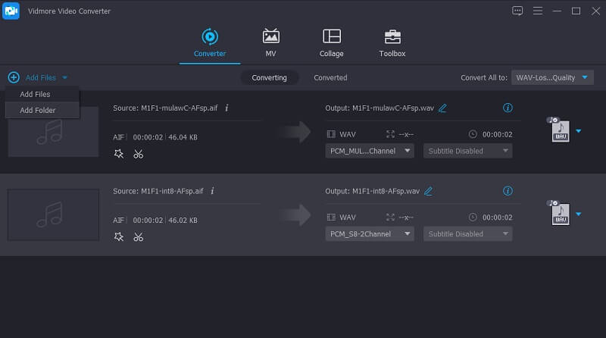The height and width of the screenshot is (338, 606).
Task: Click the Add Files plus button
Action: (14, 77)
